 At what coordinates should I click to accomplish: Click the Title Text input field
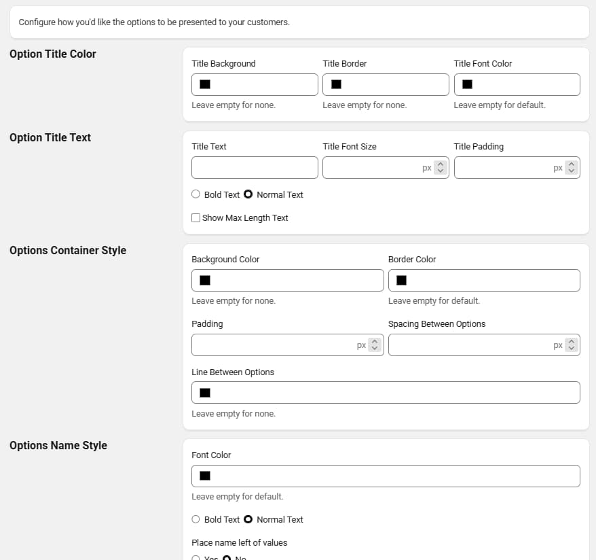pos(255,167)
